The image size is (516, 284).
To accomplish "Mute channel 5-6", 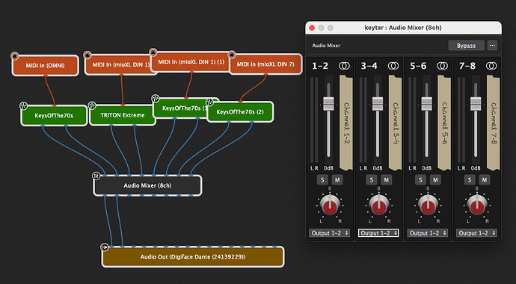I will pos(435,179).
